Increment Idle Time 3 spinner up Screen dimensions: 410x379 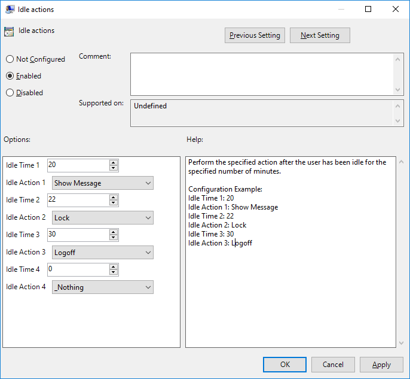(114, 232)
